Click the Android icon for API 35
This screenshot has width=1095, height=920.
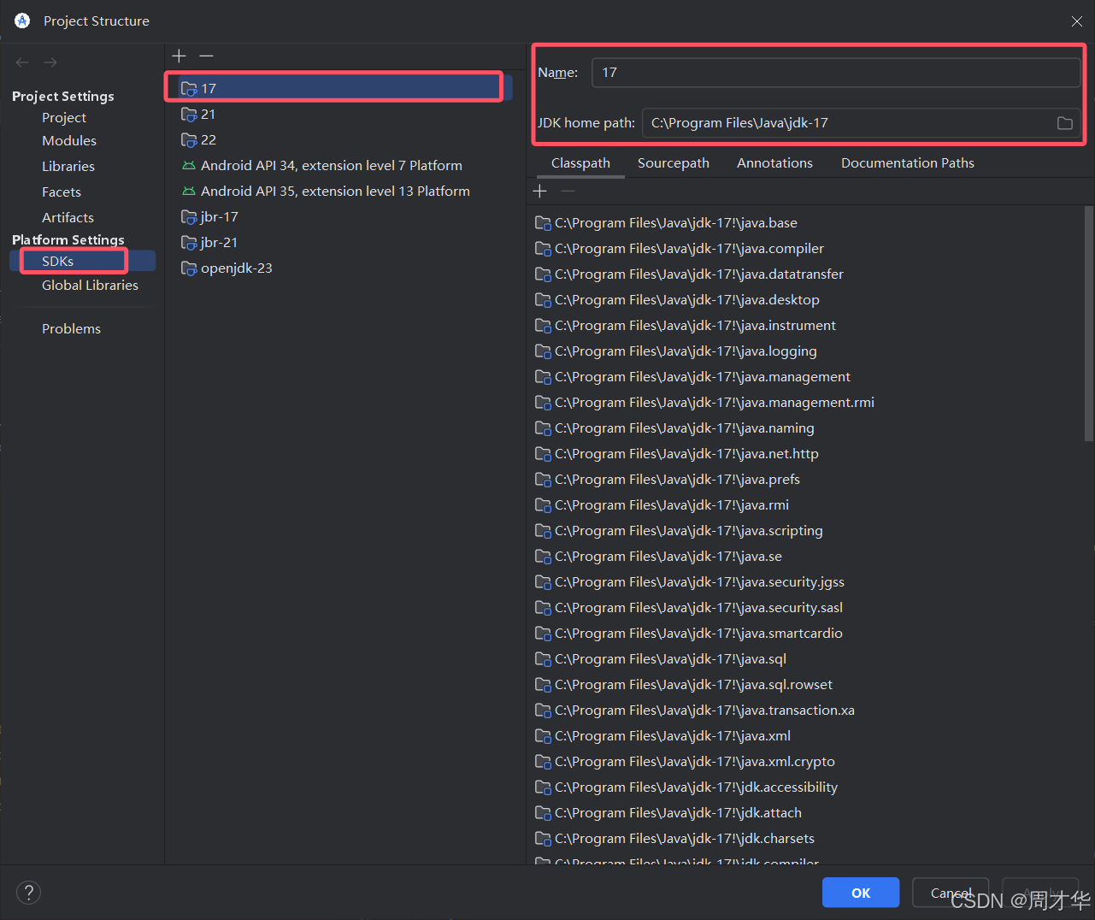coord(189,192)
